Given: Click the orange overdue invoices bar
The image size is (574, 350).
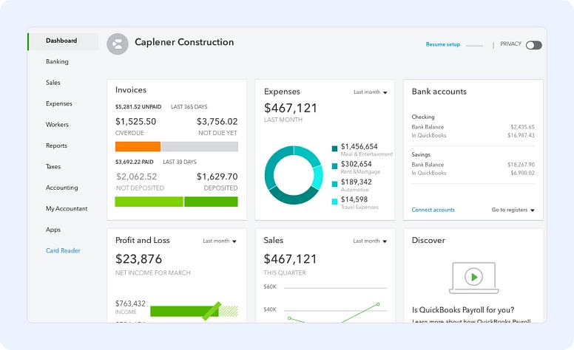Looking at the screenshot, I should click(138, 146).
